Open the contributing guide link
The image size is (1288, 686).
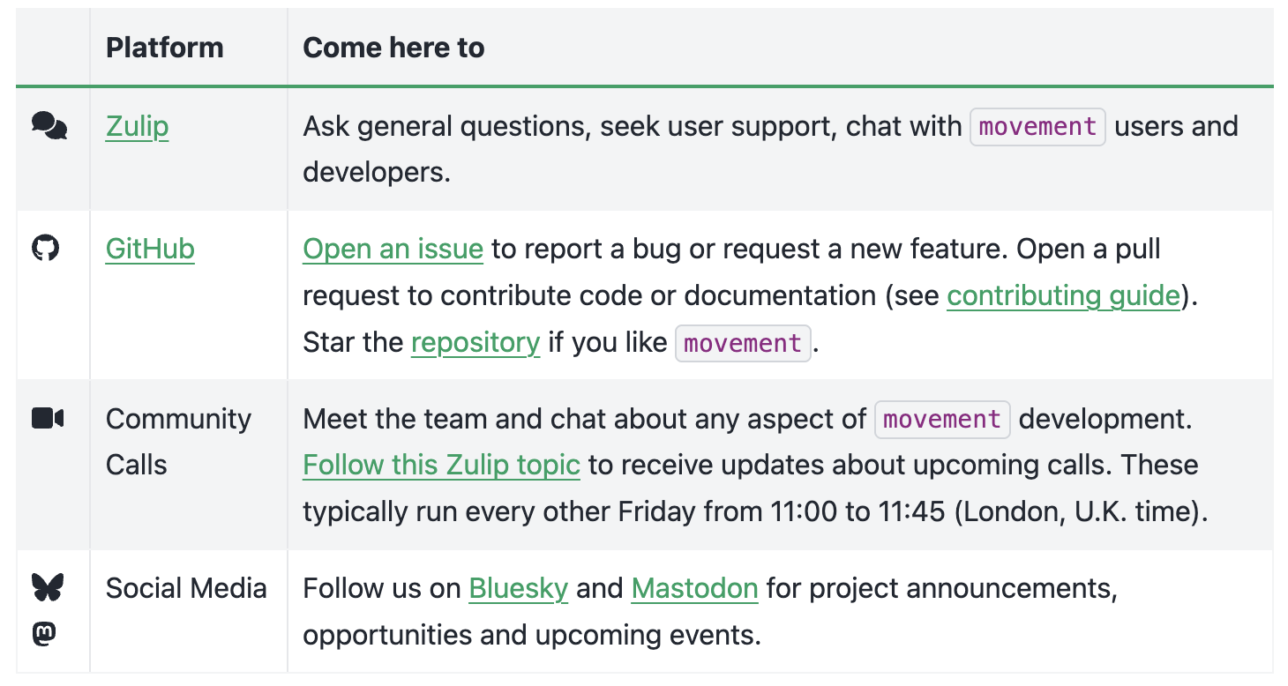coord(1063,295)
